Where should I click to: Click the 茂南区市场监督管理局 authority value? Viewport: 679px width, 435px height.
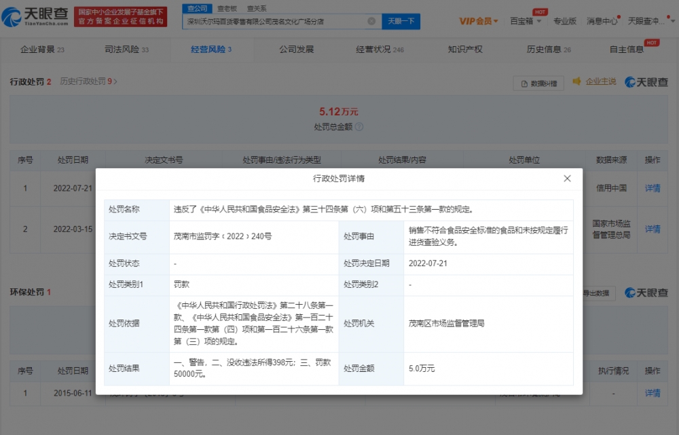coord(447,323)
